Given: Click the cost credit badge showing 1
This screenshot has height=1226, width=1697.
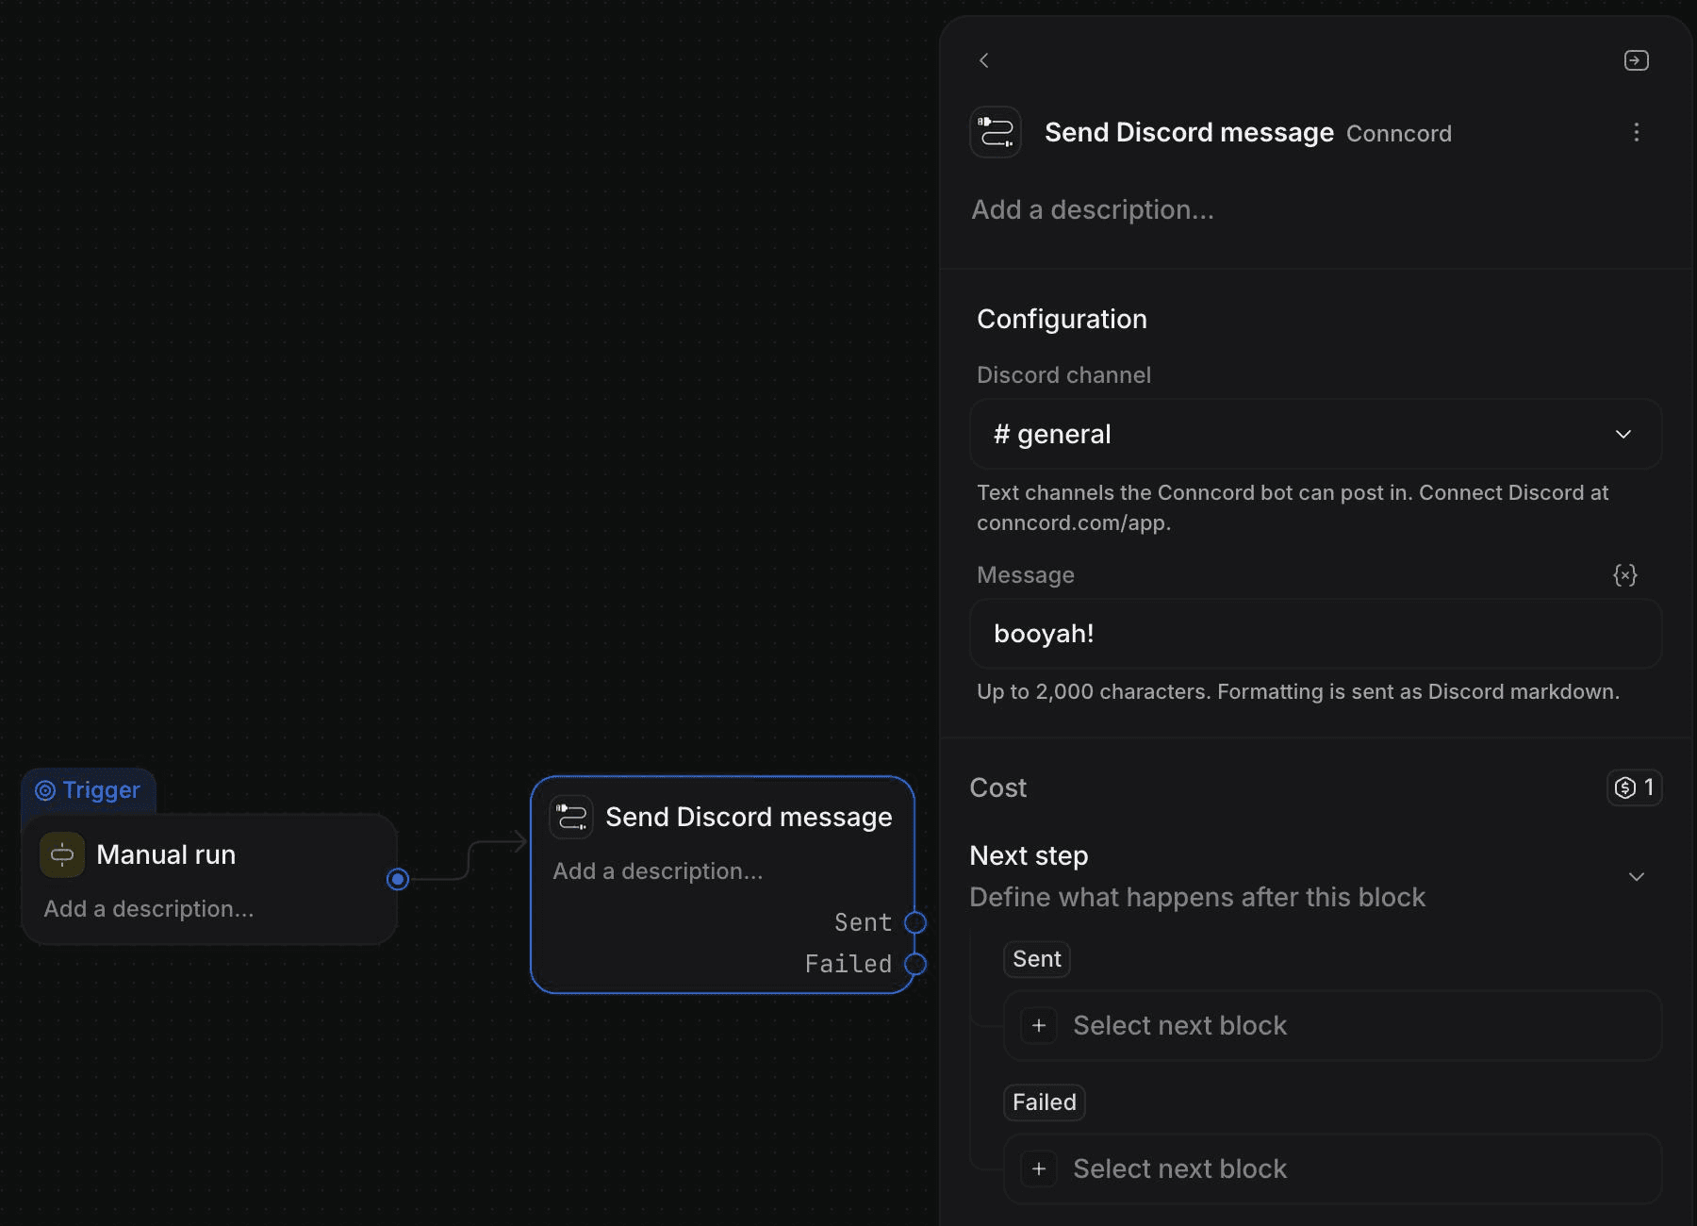Looking at the screenshot, I should (1634, 787).
